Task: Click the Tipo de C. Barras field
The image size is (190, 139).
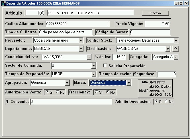Action: (x=66, y=32)
